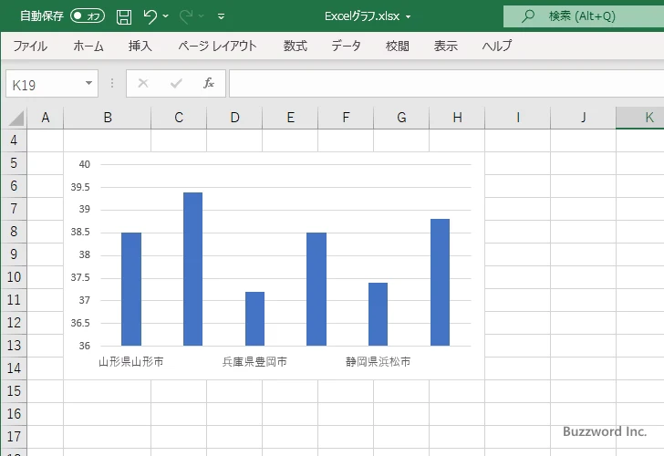Click the formula bar input area
The width and height of the screenshot is (664, 456).
446,83
